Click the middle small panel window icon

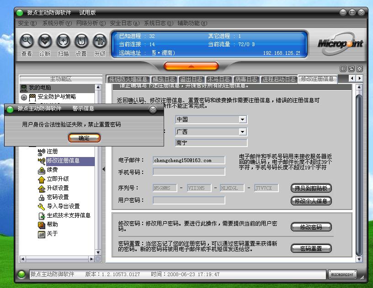tap(352, 69)
